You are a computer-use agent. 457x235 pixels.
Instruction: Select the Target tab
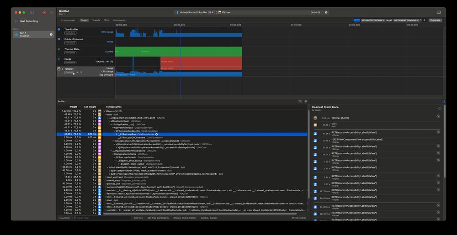click(x=84, y=21)
